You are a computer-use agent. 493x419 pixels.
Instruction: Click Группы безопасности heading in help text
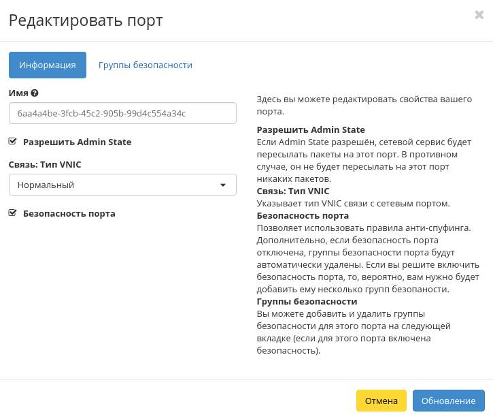point(307,301)
